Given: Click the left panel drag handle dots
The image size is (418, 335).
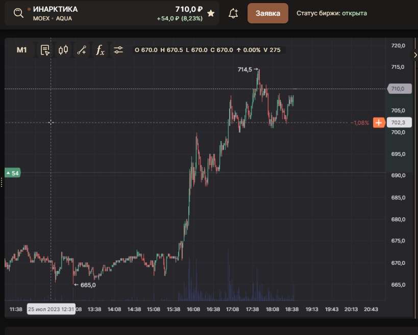Looking at the screenshot, I should pyautogui.click(x=2, y=182).
